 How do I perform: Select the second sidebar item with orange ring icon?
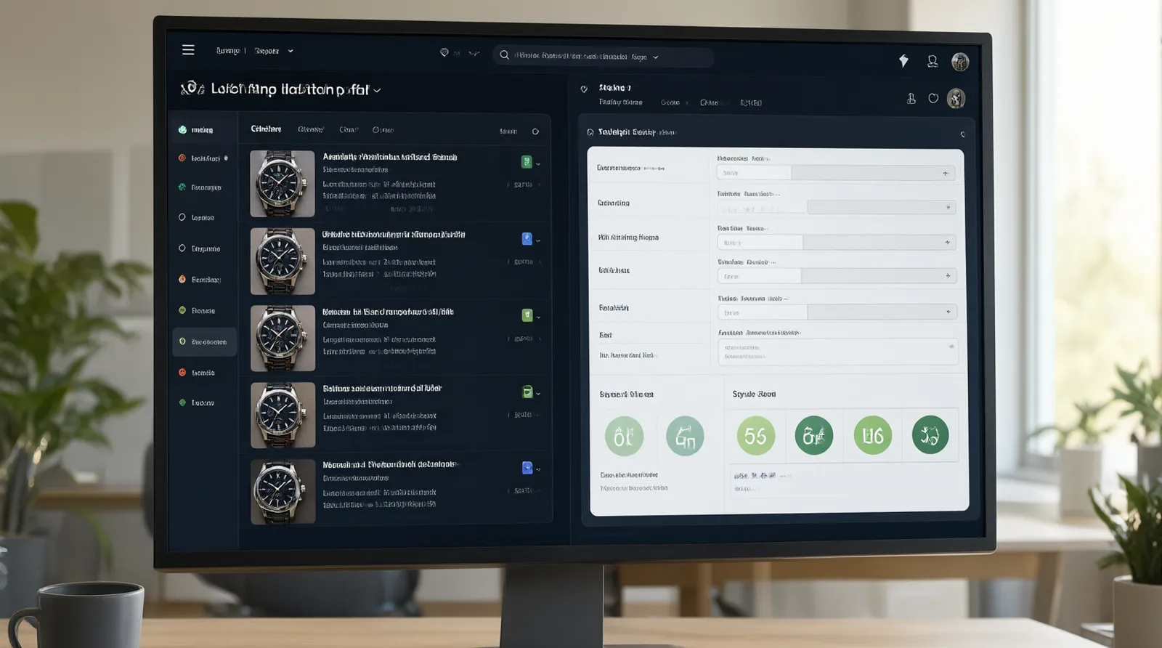tap(203, 158)
